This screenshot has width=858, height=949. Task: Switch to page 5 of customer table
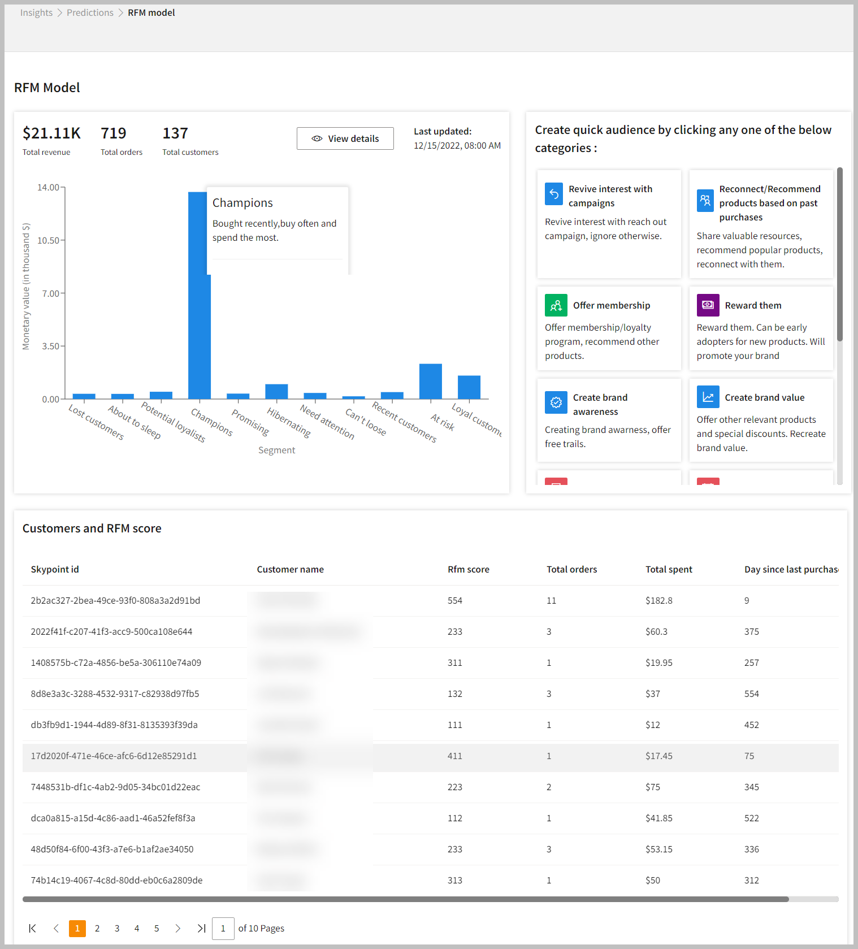[x=157, y=928]
